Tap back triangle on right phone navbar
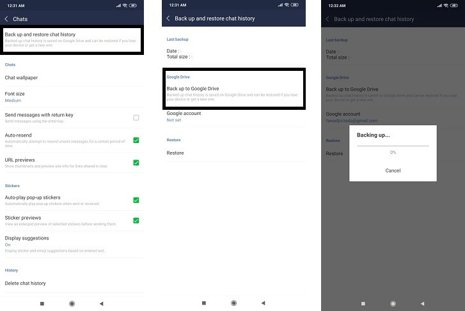465x311 pixels. click(423, 303)
